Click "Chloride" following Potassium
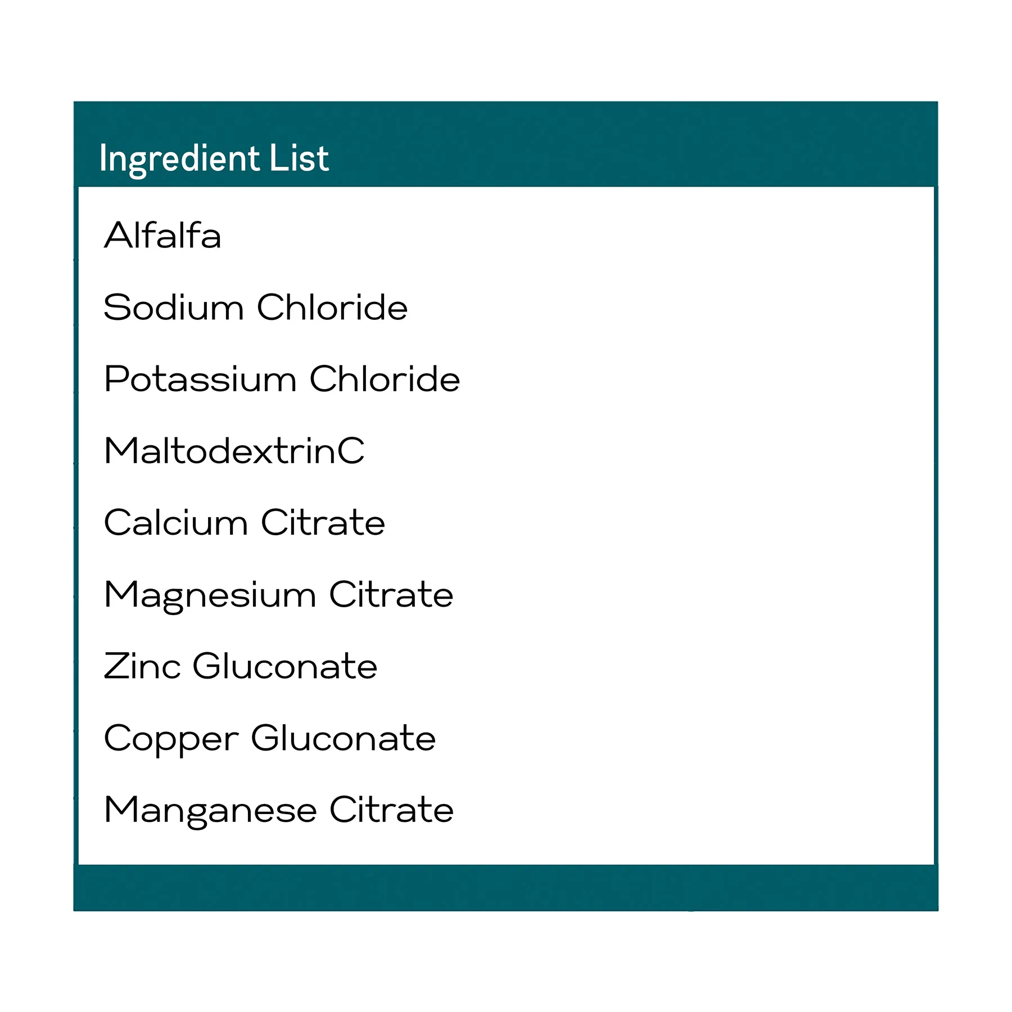This screenshot has height=1012, width=1012. pos(385,379)
